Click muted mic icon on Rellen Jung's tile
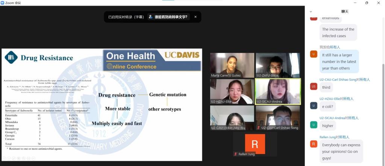Image resolution: width=385 pixels, height=166 pixels. pos(236,154)
